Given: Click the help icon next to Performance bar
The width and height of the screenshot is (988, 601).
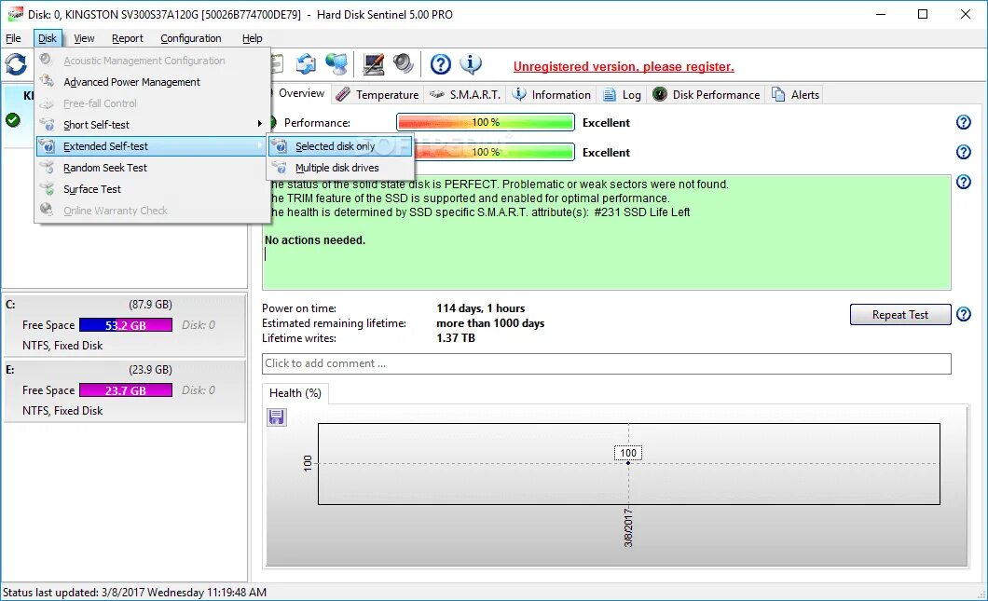Looking at the screenshot, I should point(964,122).
